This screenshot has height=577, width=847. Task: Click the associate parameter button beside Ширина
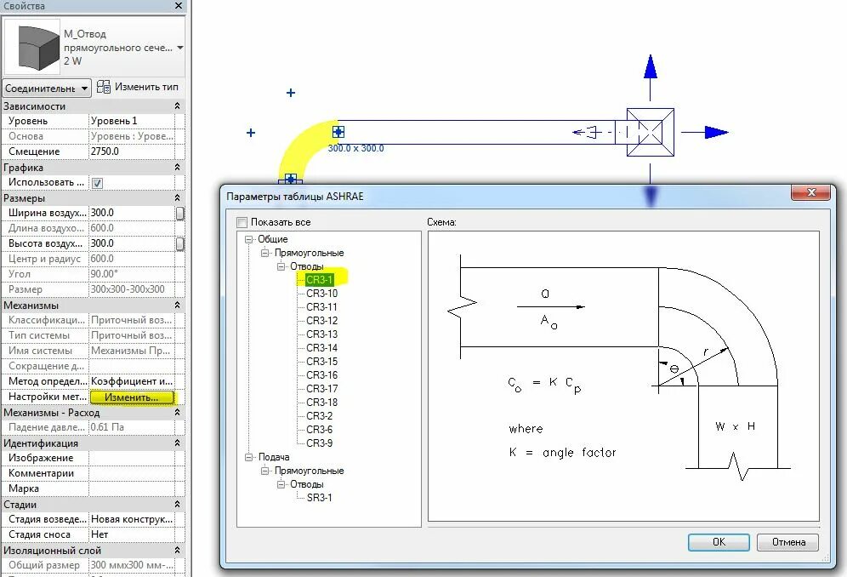click(x=180, y=213)
